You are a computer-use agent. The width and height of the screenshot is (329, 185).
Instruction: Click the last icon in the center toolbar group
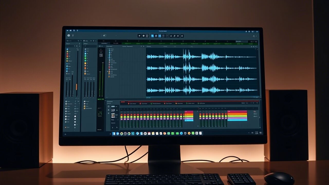182,36
